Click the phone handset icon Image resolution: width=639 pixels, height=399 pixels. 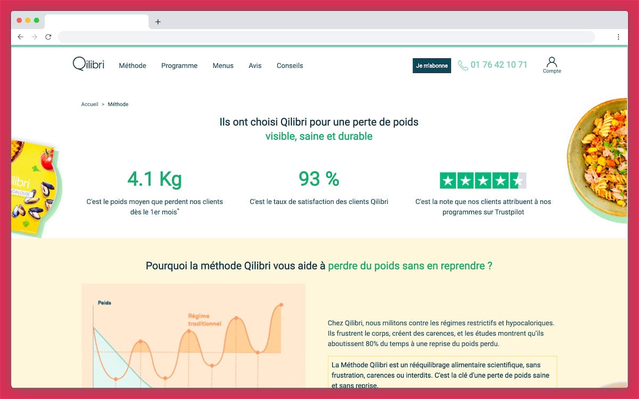click(x=462, y=65)
